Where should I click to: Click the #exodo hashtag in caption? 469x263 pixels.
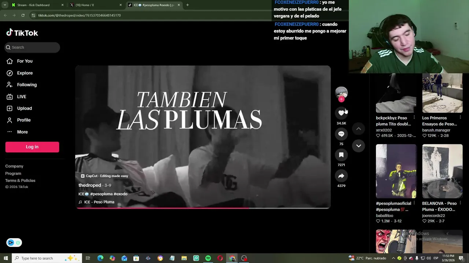point(121,194)
